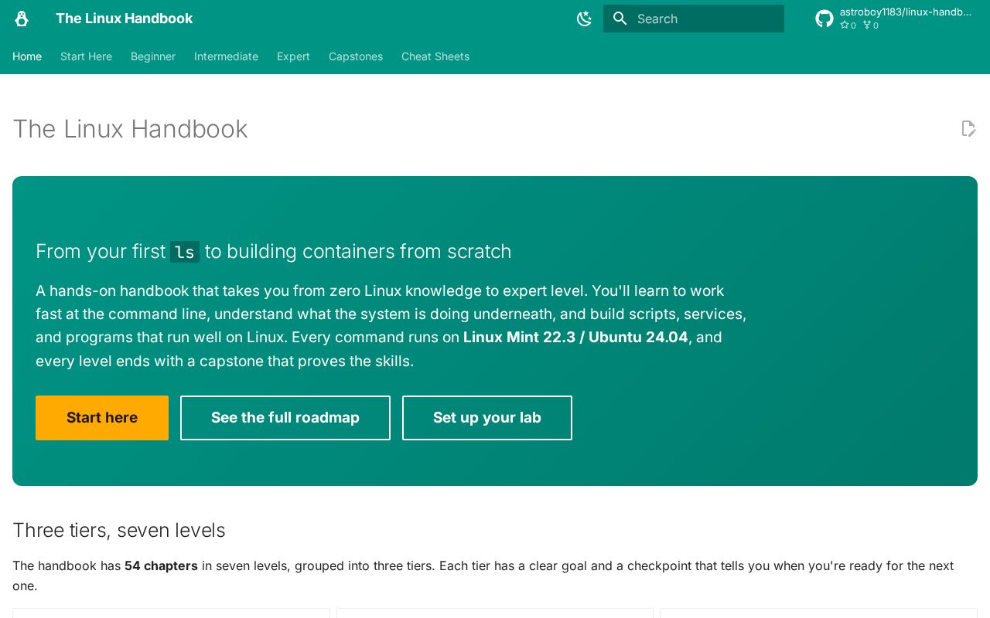
Task: Switch to the Intermediate tab
Action: [x=226, y=56]
